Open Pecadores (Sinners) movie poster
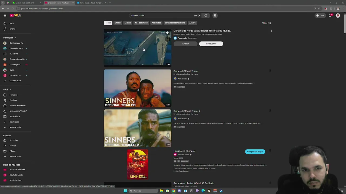 [x=138, y=164]
